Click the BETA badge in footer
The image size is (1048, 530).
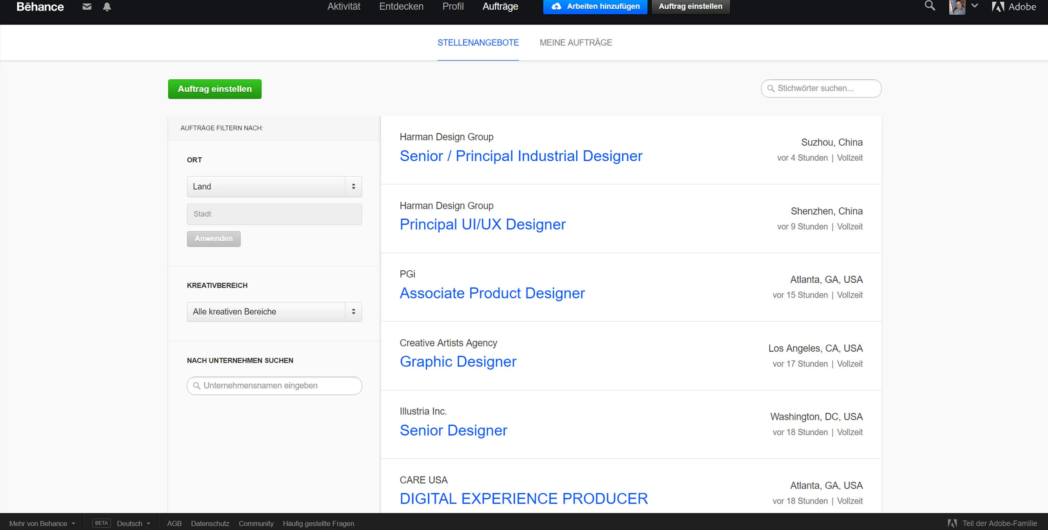(x=101, y=523)
